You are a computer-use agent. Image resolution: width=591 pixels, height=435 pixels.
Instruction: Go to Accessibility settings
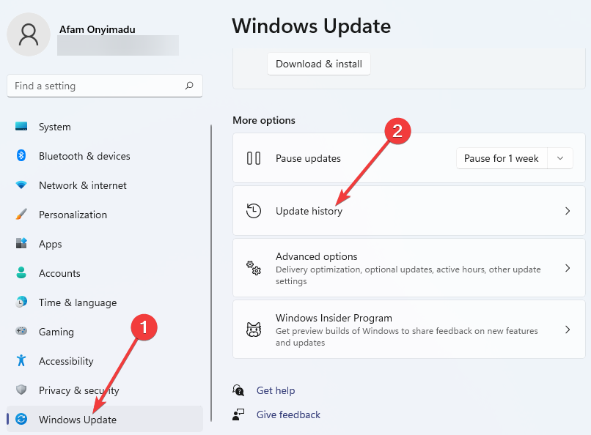[x=105, y=361]
